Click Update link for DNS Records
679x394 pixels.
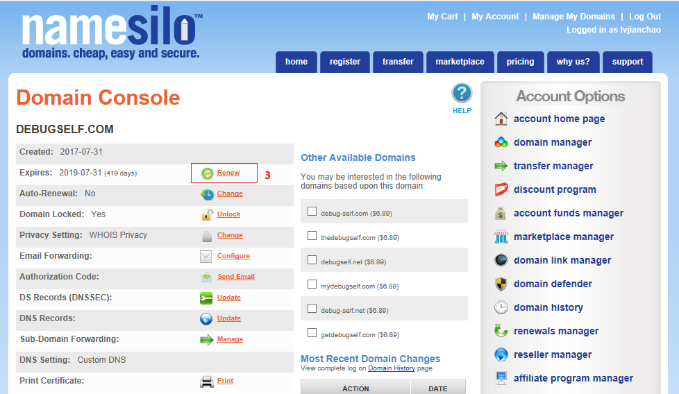click(228, 318)
